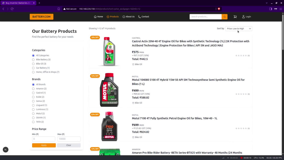Open the Castrol Activ engine oil image
The height and width of the screenshot is (160, 284).
pos(109,51)
